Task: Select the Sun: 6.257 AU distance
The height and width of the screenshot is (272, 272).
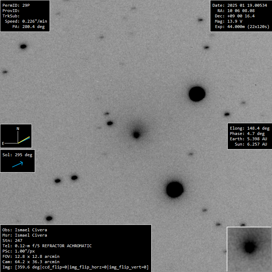Action: point(251,144)
